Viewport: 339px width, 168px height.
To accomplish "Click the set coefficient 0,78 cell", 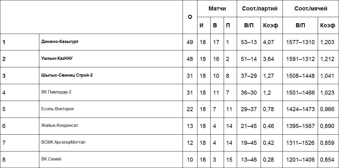I will [269, 109].
